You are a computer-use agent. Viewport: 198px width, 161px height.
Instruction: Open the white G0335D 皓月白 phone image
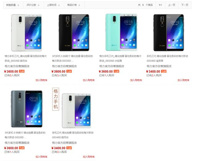[x=27, y=32]
